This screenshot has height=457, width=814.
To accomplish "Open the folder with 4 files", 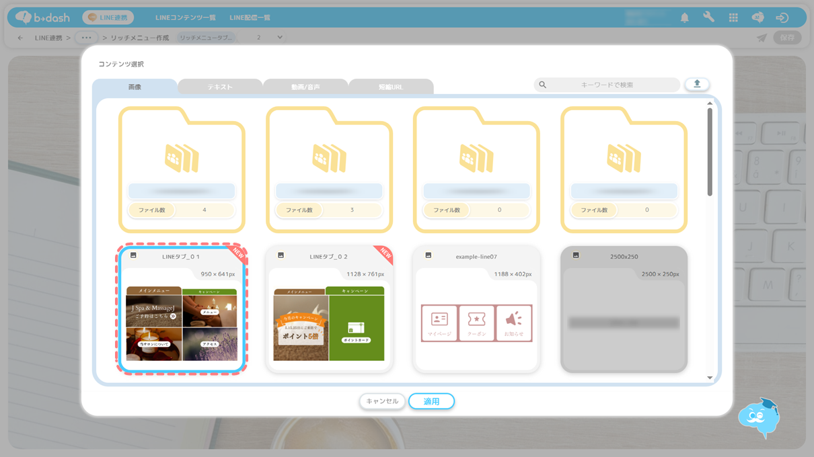I will (182, 169).
